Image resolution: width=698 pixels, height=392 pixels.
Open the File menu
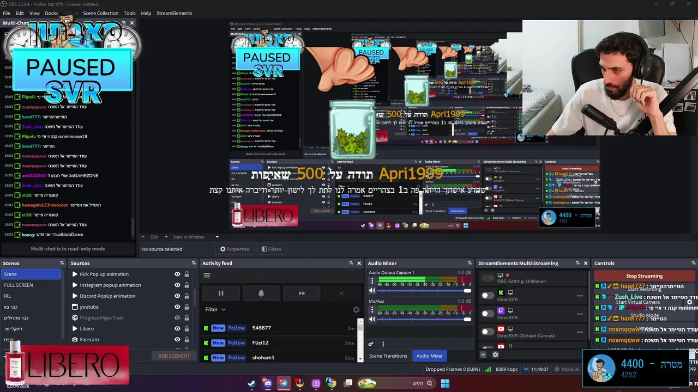tap(7, 13)
